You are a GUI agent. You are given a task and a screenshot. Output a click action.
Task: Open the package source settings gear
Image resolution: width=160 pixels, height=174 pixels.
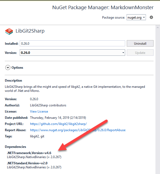151,17
